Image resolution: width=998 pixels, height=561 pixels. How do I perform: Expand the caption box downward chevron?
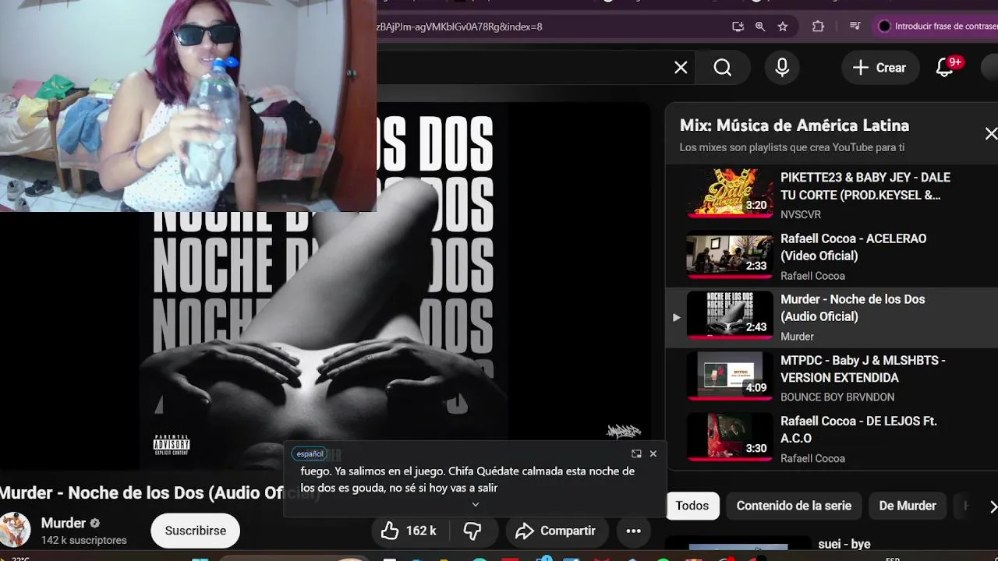pyautogui.click(x=476, y=504)
